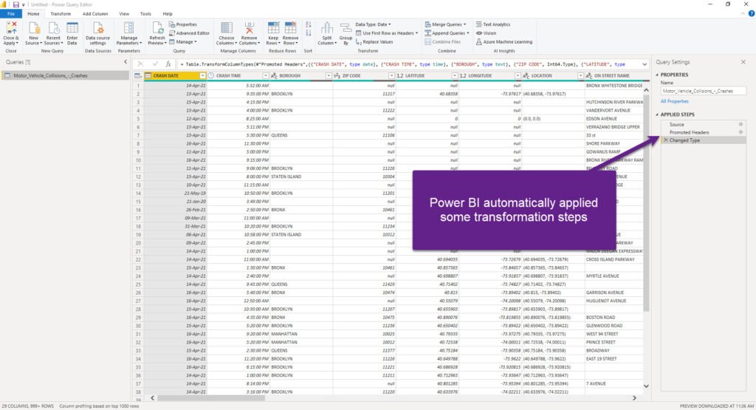Open the Advanced Editor

tap(189, 33)
